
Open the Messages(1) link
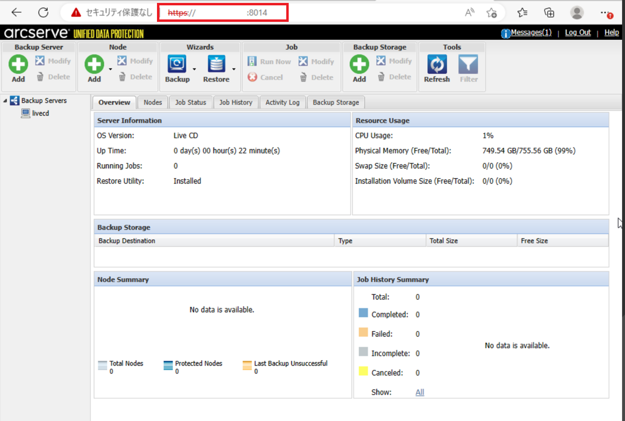tap(531, 33)
